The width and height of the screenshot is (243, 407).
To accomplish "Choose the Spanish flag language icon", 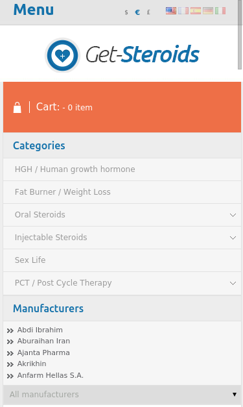I will click(196, 10).
